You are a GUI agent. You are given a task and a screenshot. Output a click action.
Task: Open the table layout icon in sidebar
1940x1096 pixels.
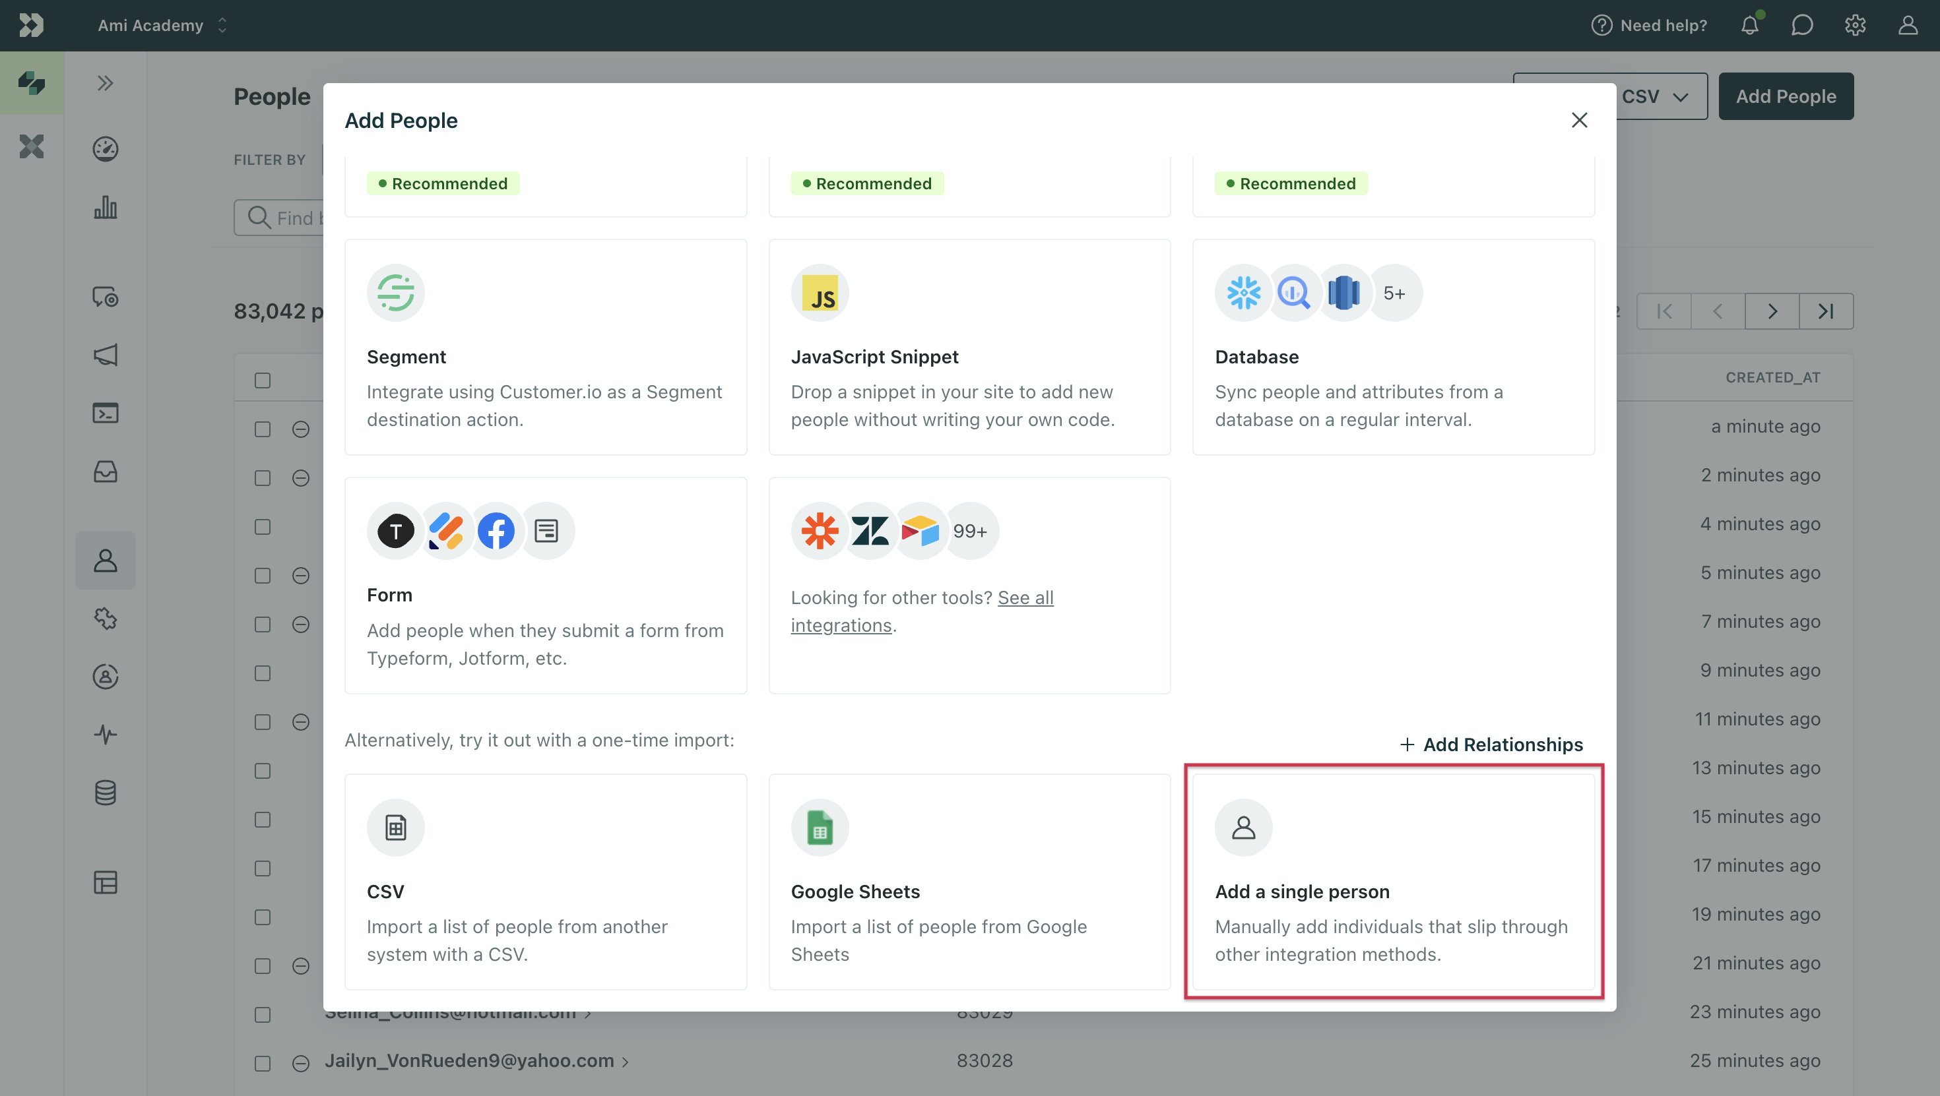[105, 882]
